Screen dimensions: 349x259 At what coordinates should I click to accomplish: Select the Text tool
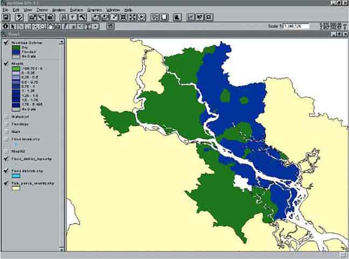pyautogui.click(x=88, y=26)
